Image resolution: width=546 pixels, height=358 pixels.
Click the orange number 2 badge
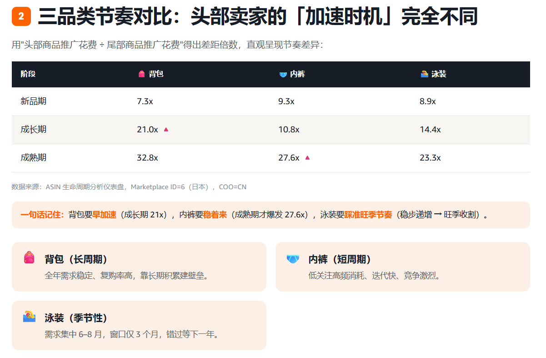[21, 17]
